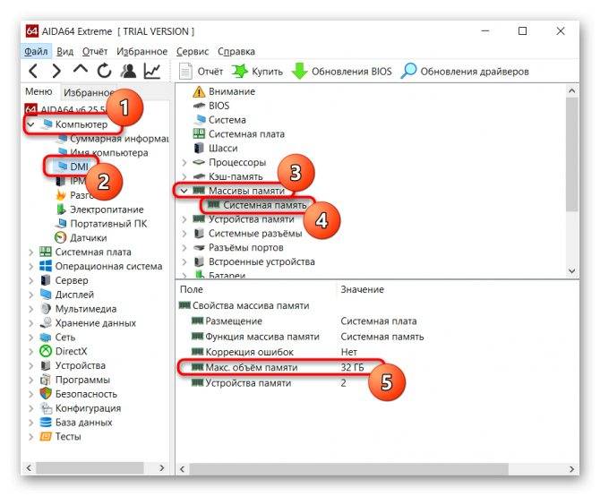This screenshot has width=600, height=496.
Task: Expand the Операционная система tree node
Action: 31,266
